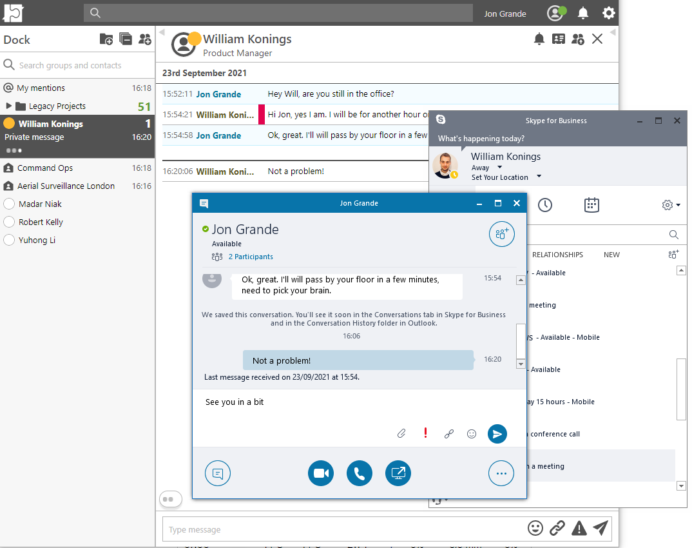Open the 2 Participants link

pos(250,257)
